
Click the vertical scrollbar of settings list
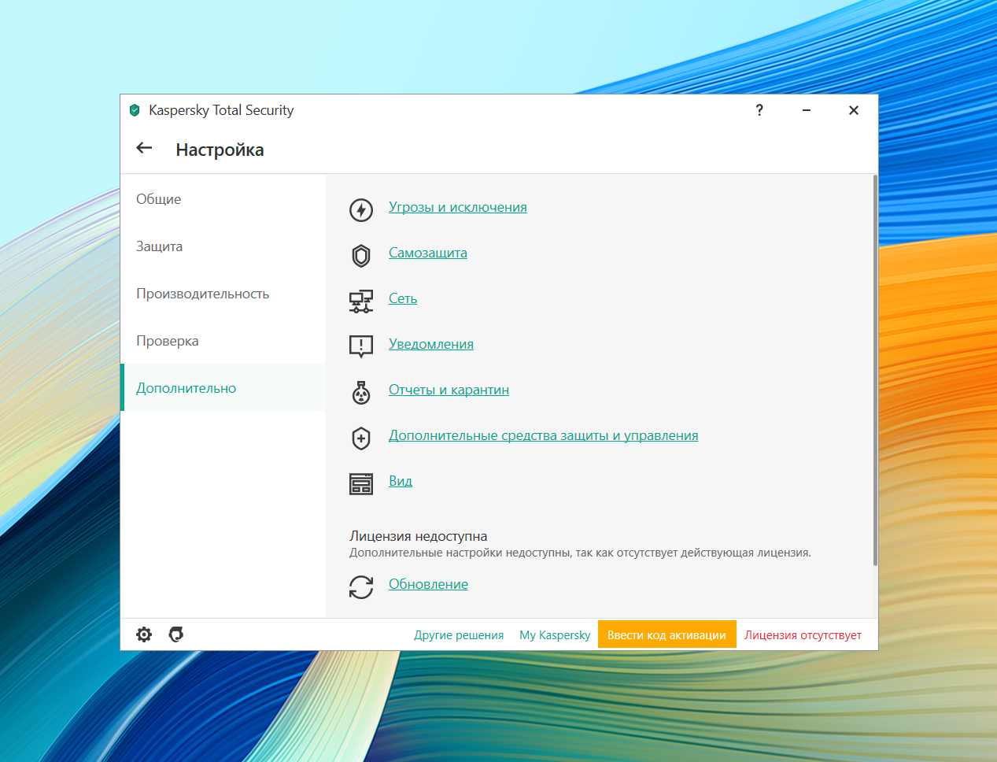pyautogui.click(x=875, y=370)
